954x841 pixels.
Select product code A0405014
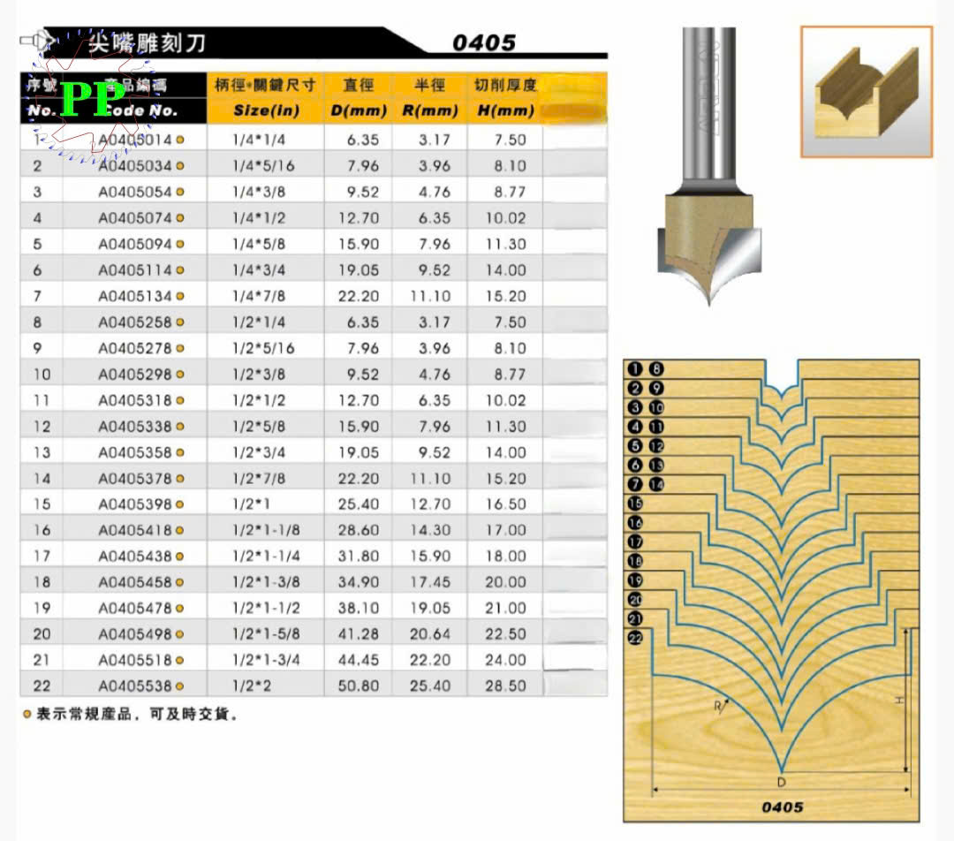135,140
